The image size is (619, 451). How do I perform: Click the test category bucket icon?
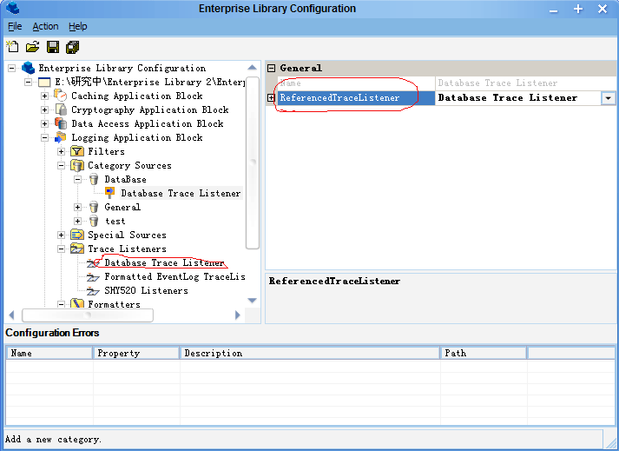tap(94, 221)
